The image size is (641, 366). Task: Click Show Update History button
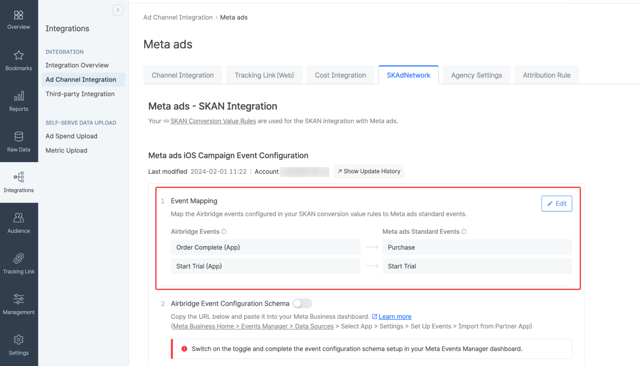(369, 171)
